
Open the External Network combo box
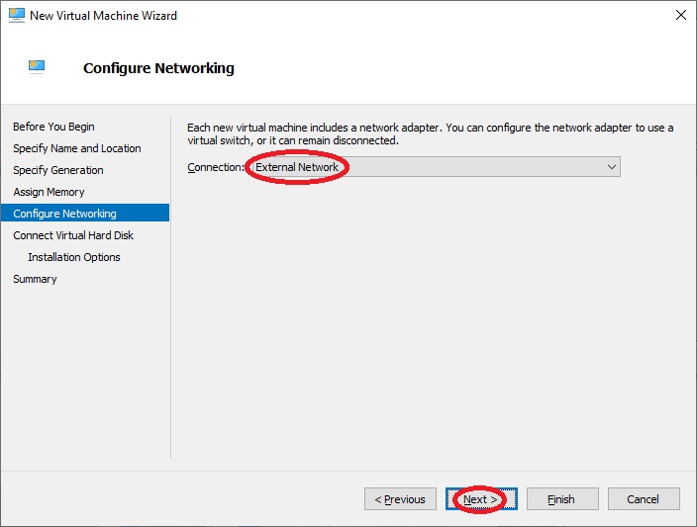pyautogui.click(x=435, y=167)
